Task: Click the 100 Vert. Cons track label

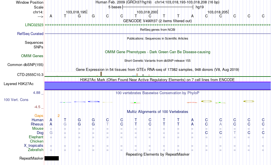Action: (x=16, y=100)
